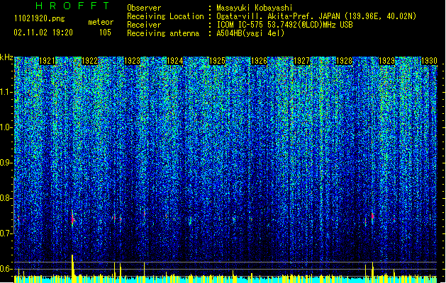The image size is (446, 283).
Task: Click the timestamp 02.11.02 19:20
Action: point(43,33)
